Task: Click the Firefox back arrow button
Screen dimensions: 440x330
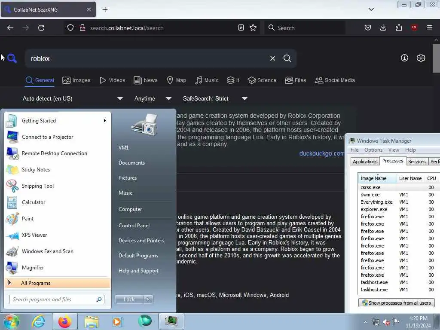Action: (x=10, y=28)
